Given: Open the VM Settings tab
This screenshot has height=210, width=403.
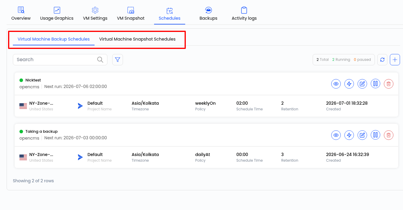Looking at the screenshot, I should click(95, 14).
